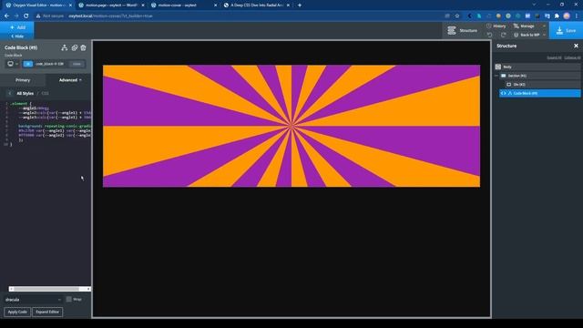
Task: Bookmark the page with star icon
Action: pos(457,16)
